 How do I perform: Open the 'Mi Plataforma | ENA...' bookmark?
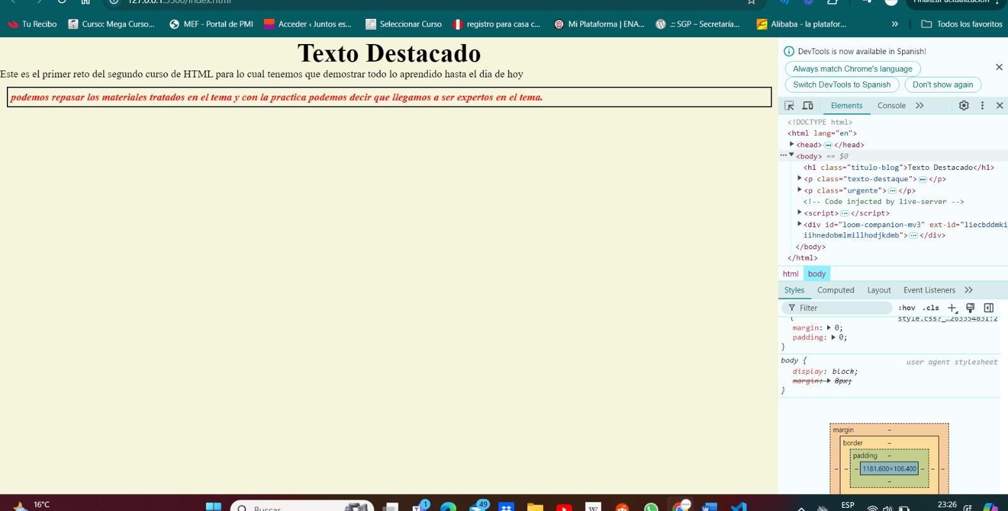point(599,24)
